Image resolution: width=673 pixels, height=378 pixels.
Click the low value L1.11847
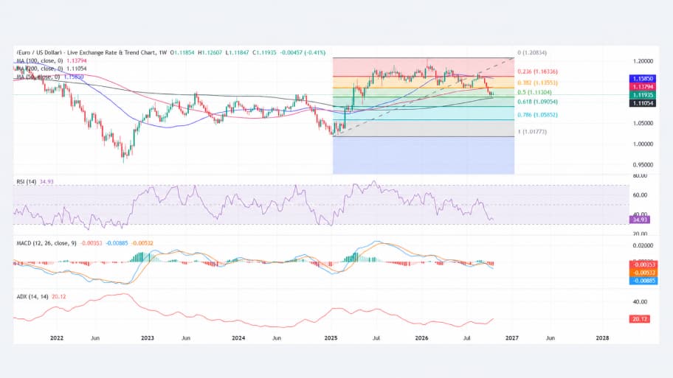click(x=236, y=53)
